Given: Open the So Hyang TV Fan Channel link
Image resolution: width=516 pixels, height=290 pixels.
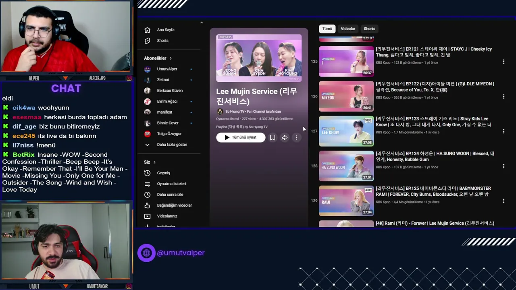Looking at the screenshot, I should pyautogui.click(x=253, y=112).
